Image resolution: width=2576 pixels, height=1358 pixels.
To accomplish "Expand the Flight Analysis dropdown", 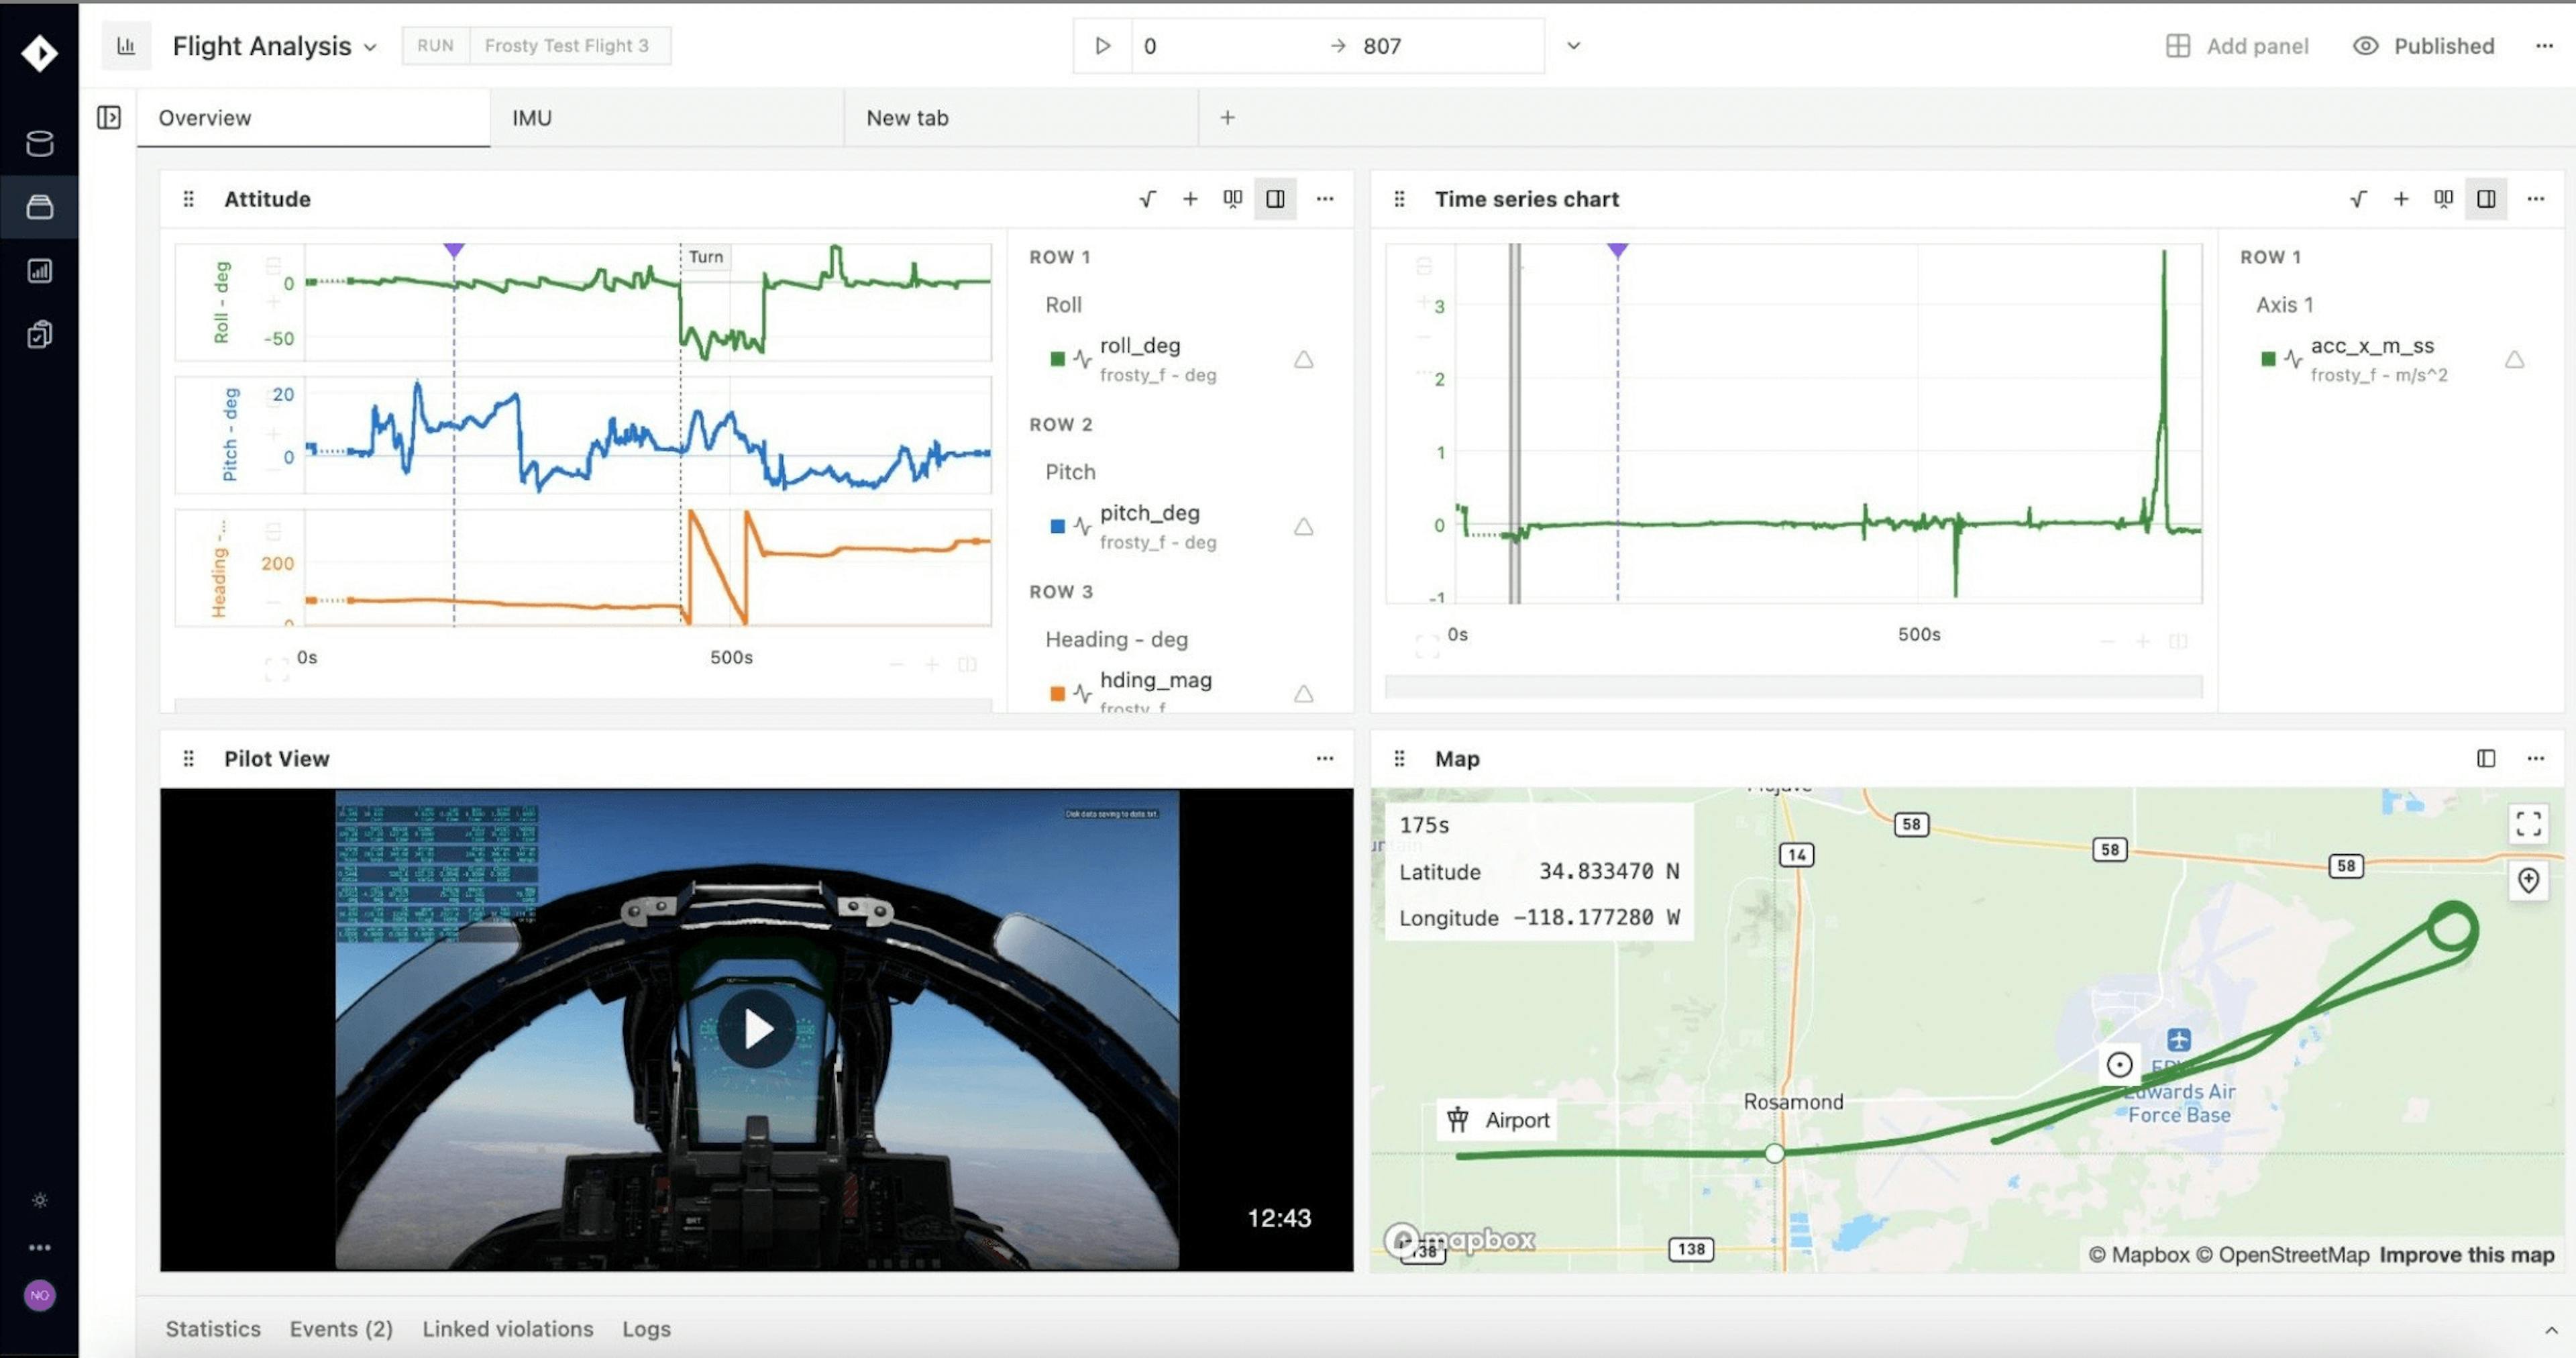I will (x=369, y=46).
